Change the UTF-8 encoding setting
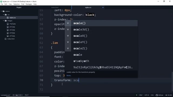The width and height of the screenshot is (173, 97). (147, 95)
